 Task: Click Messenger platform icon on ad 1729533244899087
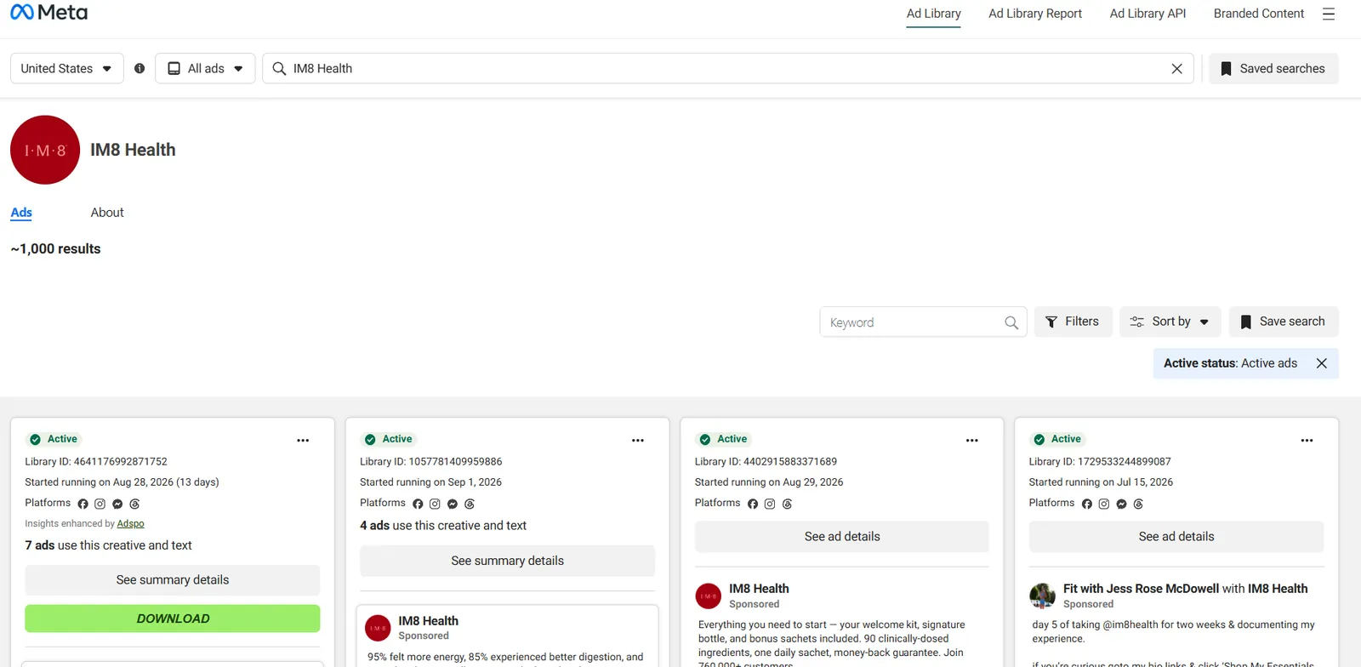pos(1122,504)
